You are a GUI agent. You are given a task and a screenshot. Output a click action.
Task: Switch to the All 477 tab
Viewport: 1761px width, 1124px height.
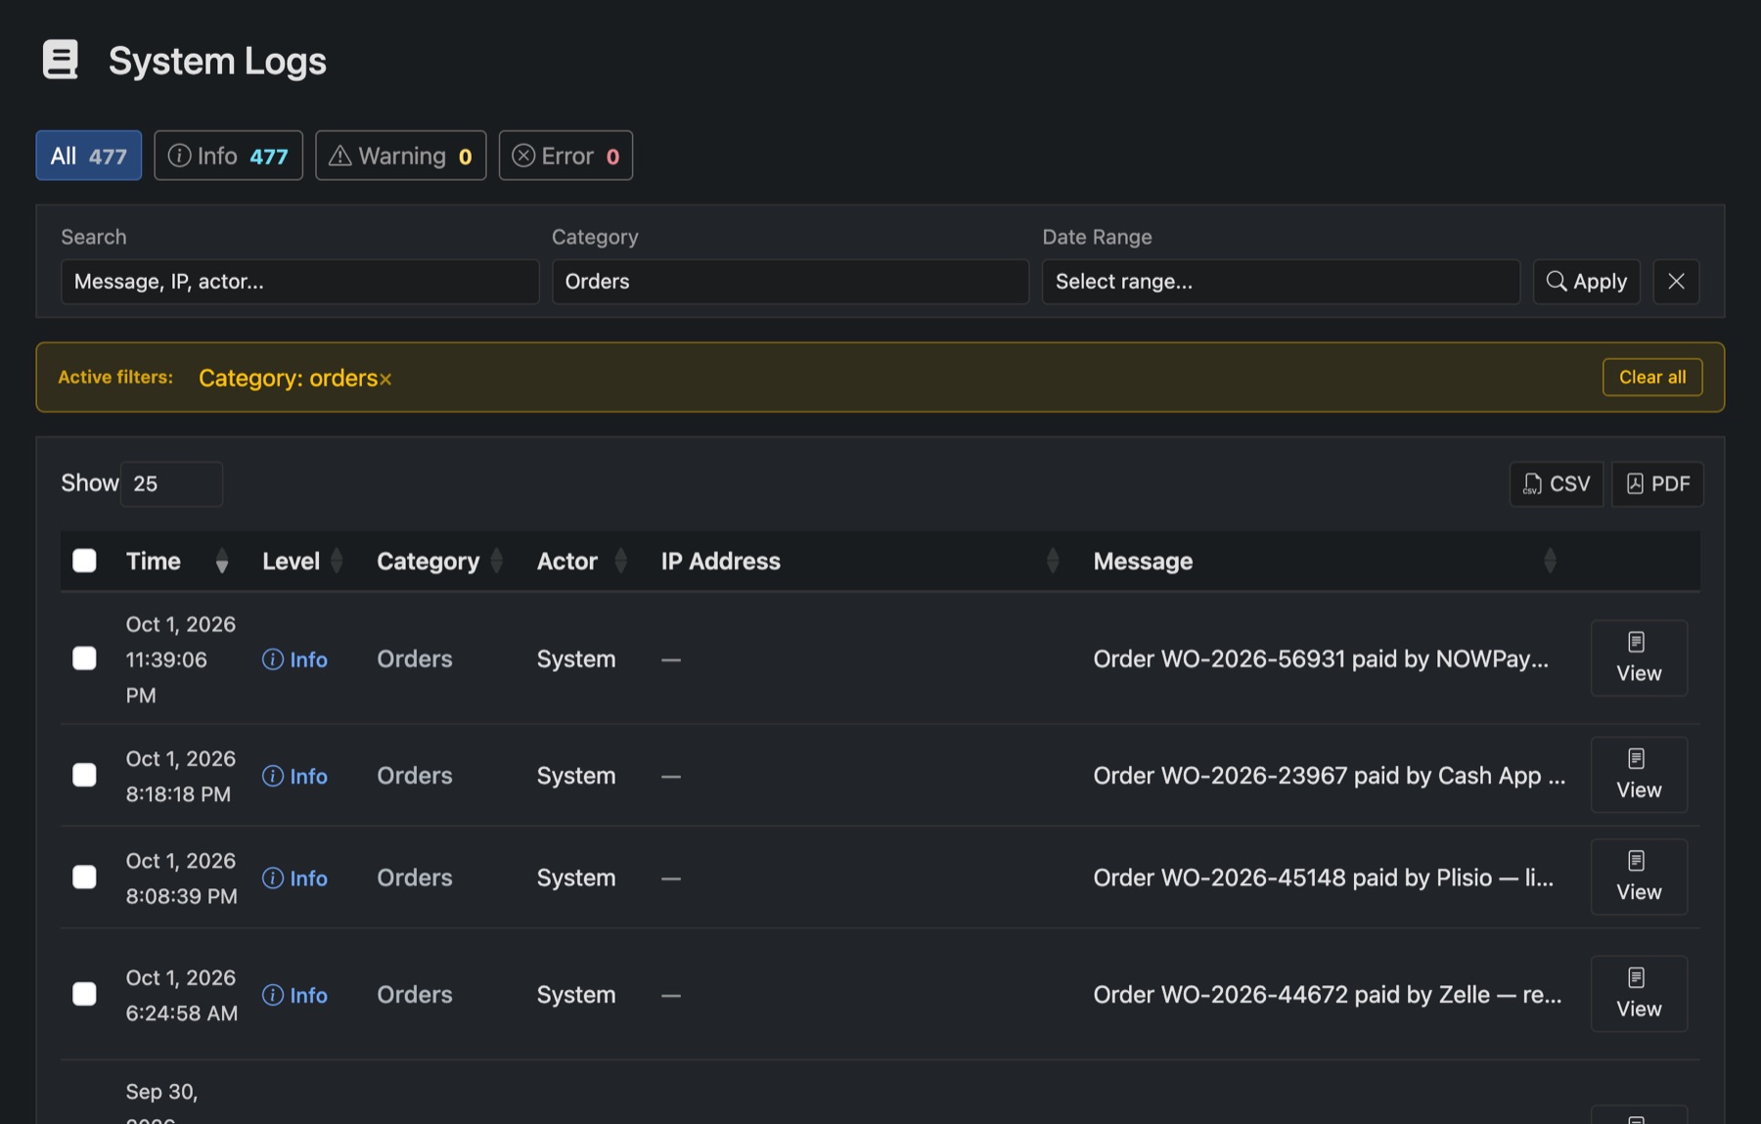(89, 156)
